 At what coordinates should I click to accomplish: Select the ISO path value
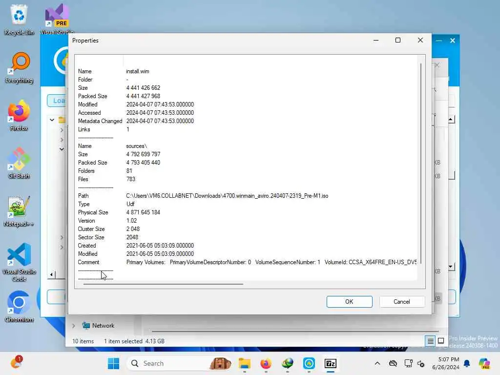(227, 196)
